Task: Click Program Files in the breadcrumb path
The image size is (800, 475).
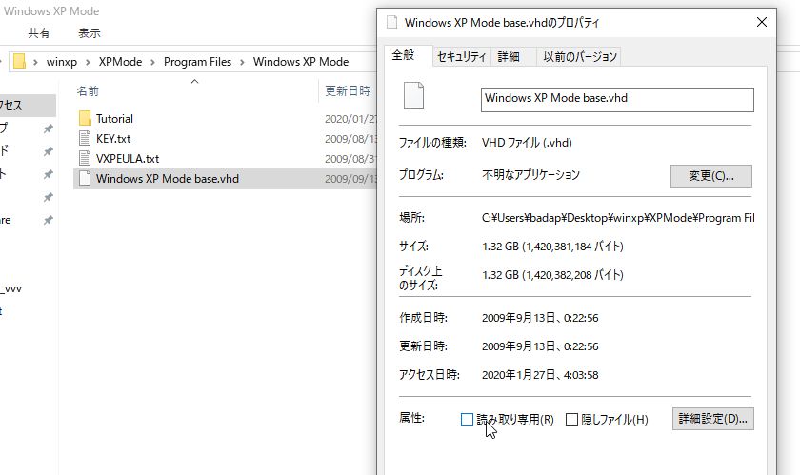Action: pyautogui.click(x=197, y=62)
